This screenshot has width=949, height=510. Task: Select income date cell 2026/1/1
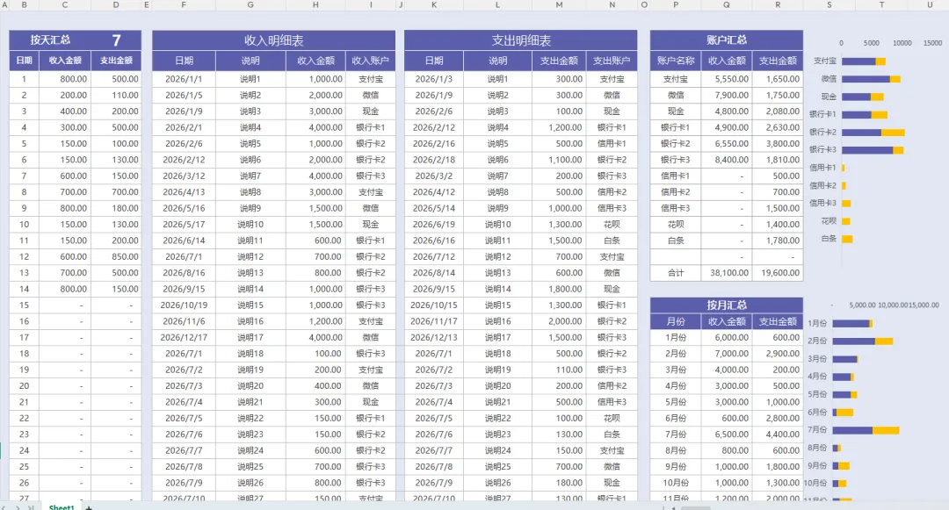point(184,79)
